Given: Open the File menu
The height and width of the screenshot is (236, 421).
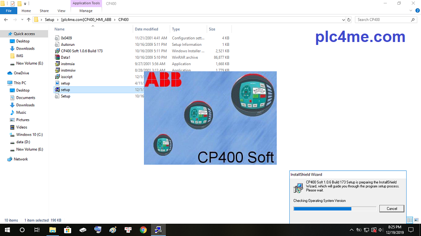Looking at the screenshot, I should coord(8,11).
